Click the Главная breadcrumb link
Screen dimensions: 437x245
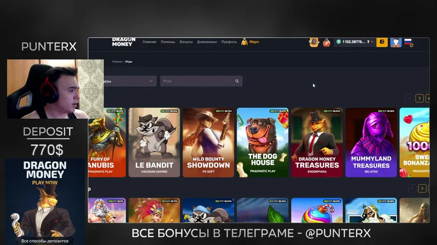coord(117,61)
